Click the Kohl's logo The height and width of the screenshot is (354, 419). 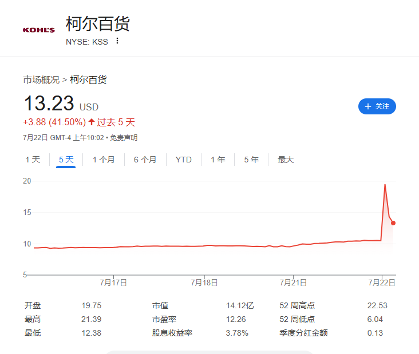39,30
